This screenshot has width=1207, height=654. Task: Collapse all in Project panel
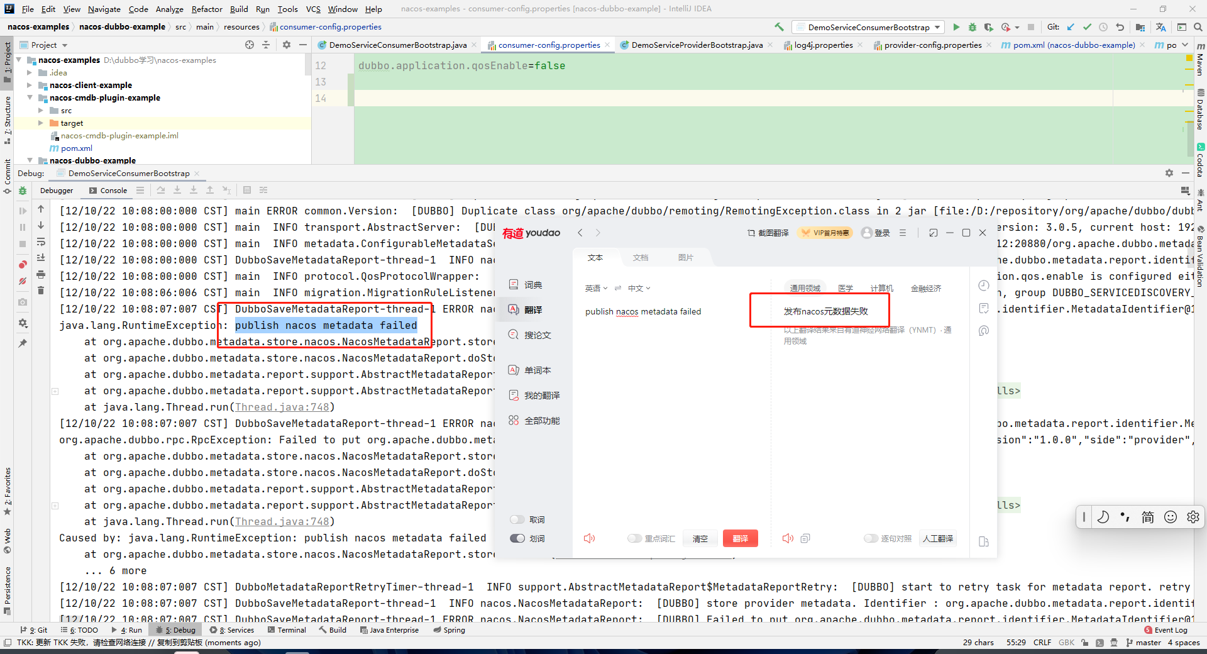coord(266,45)
